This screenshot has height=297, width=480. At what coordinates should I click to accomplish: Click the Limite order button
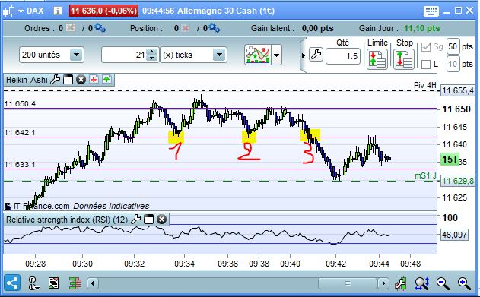[377, 59]
